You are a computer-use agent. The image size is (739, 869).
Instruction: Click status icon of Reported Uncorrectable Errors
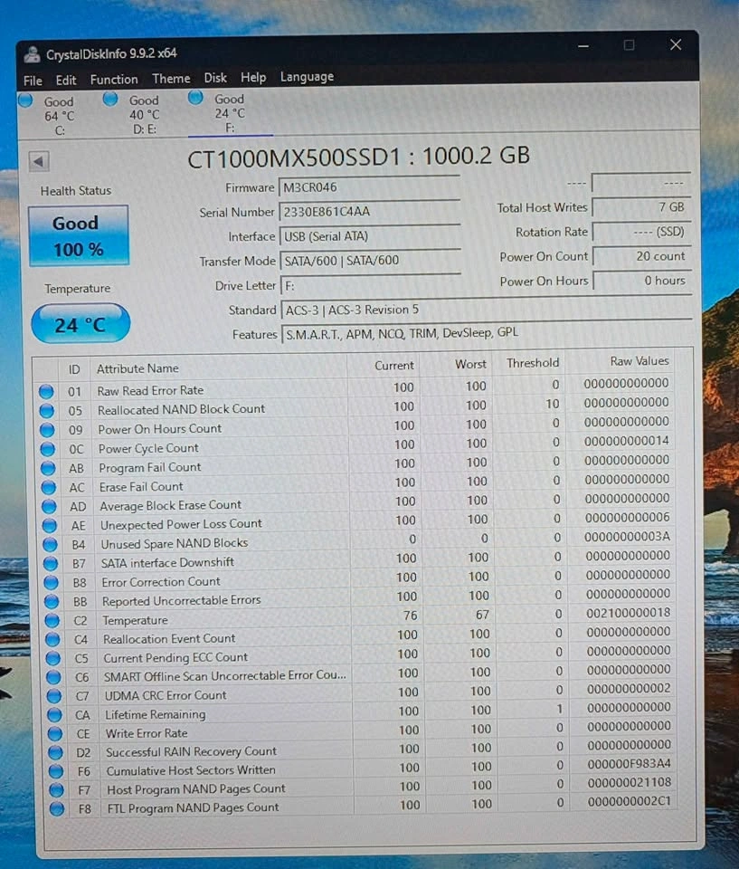52,602
